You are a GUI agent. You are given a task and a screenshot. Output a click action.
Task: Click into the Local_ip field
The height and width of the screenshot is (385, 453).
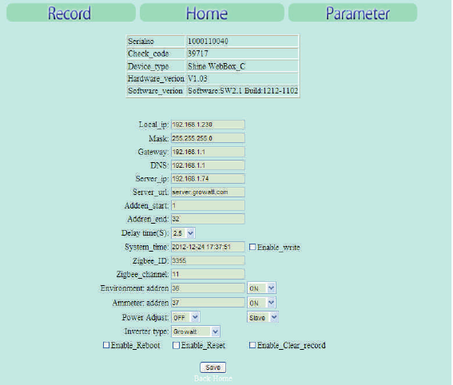coord(208,125)
